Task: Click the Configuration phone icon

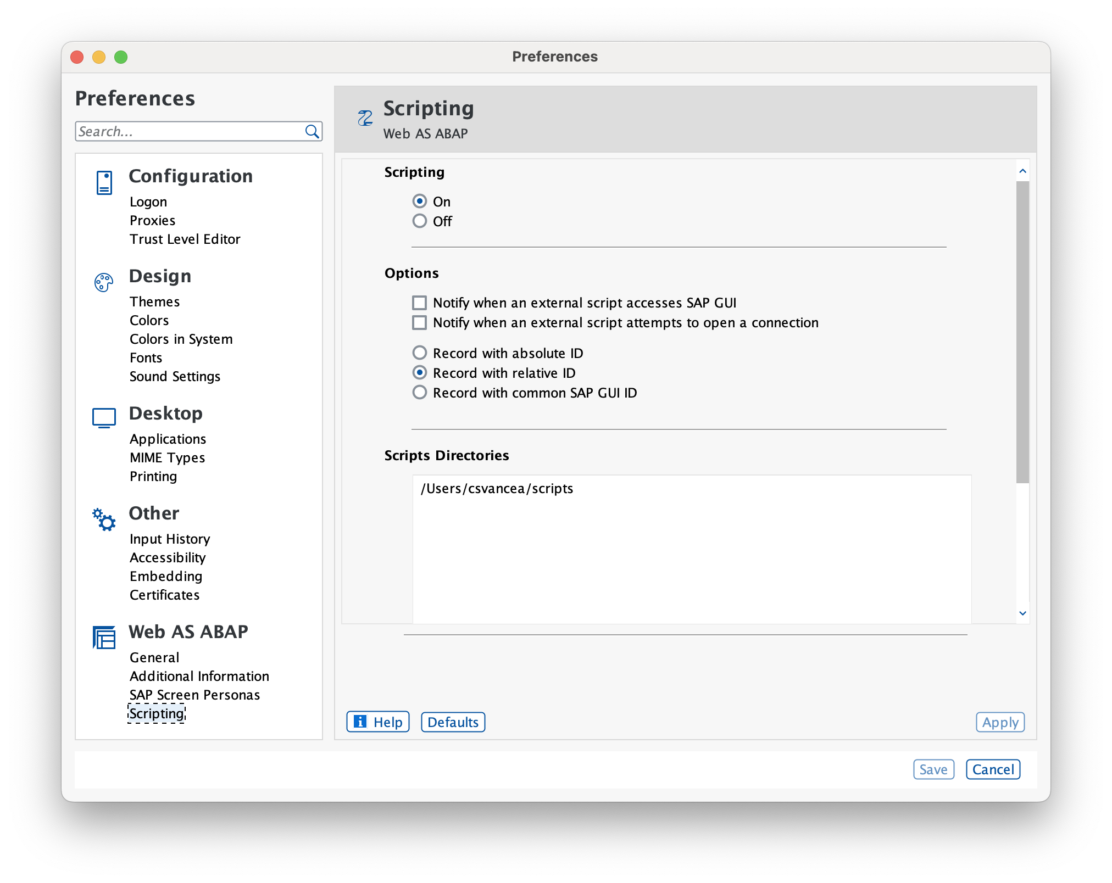Action: pos(104,183)
